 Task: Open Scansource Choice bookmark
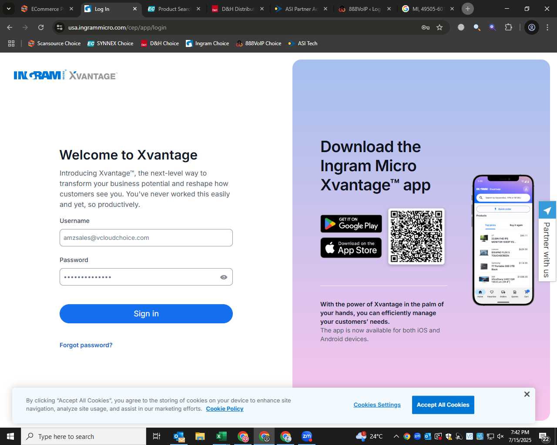pos(54,43)
